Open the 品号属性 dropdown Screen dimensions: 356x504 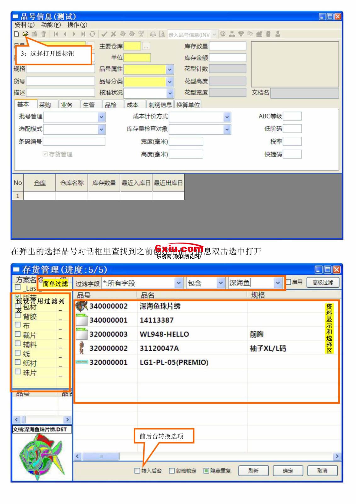170,69
